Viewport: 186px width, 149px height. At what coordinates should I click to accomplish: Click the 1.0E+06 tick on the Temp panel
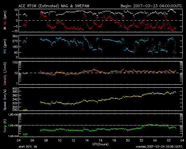[13, 115]
